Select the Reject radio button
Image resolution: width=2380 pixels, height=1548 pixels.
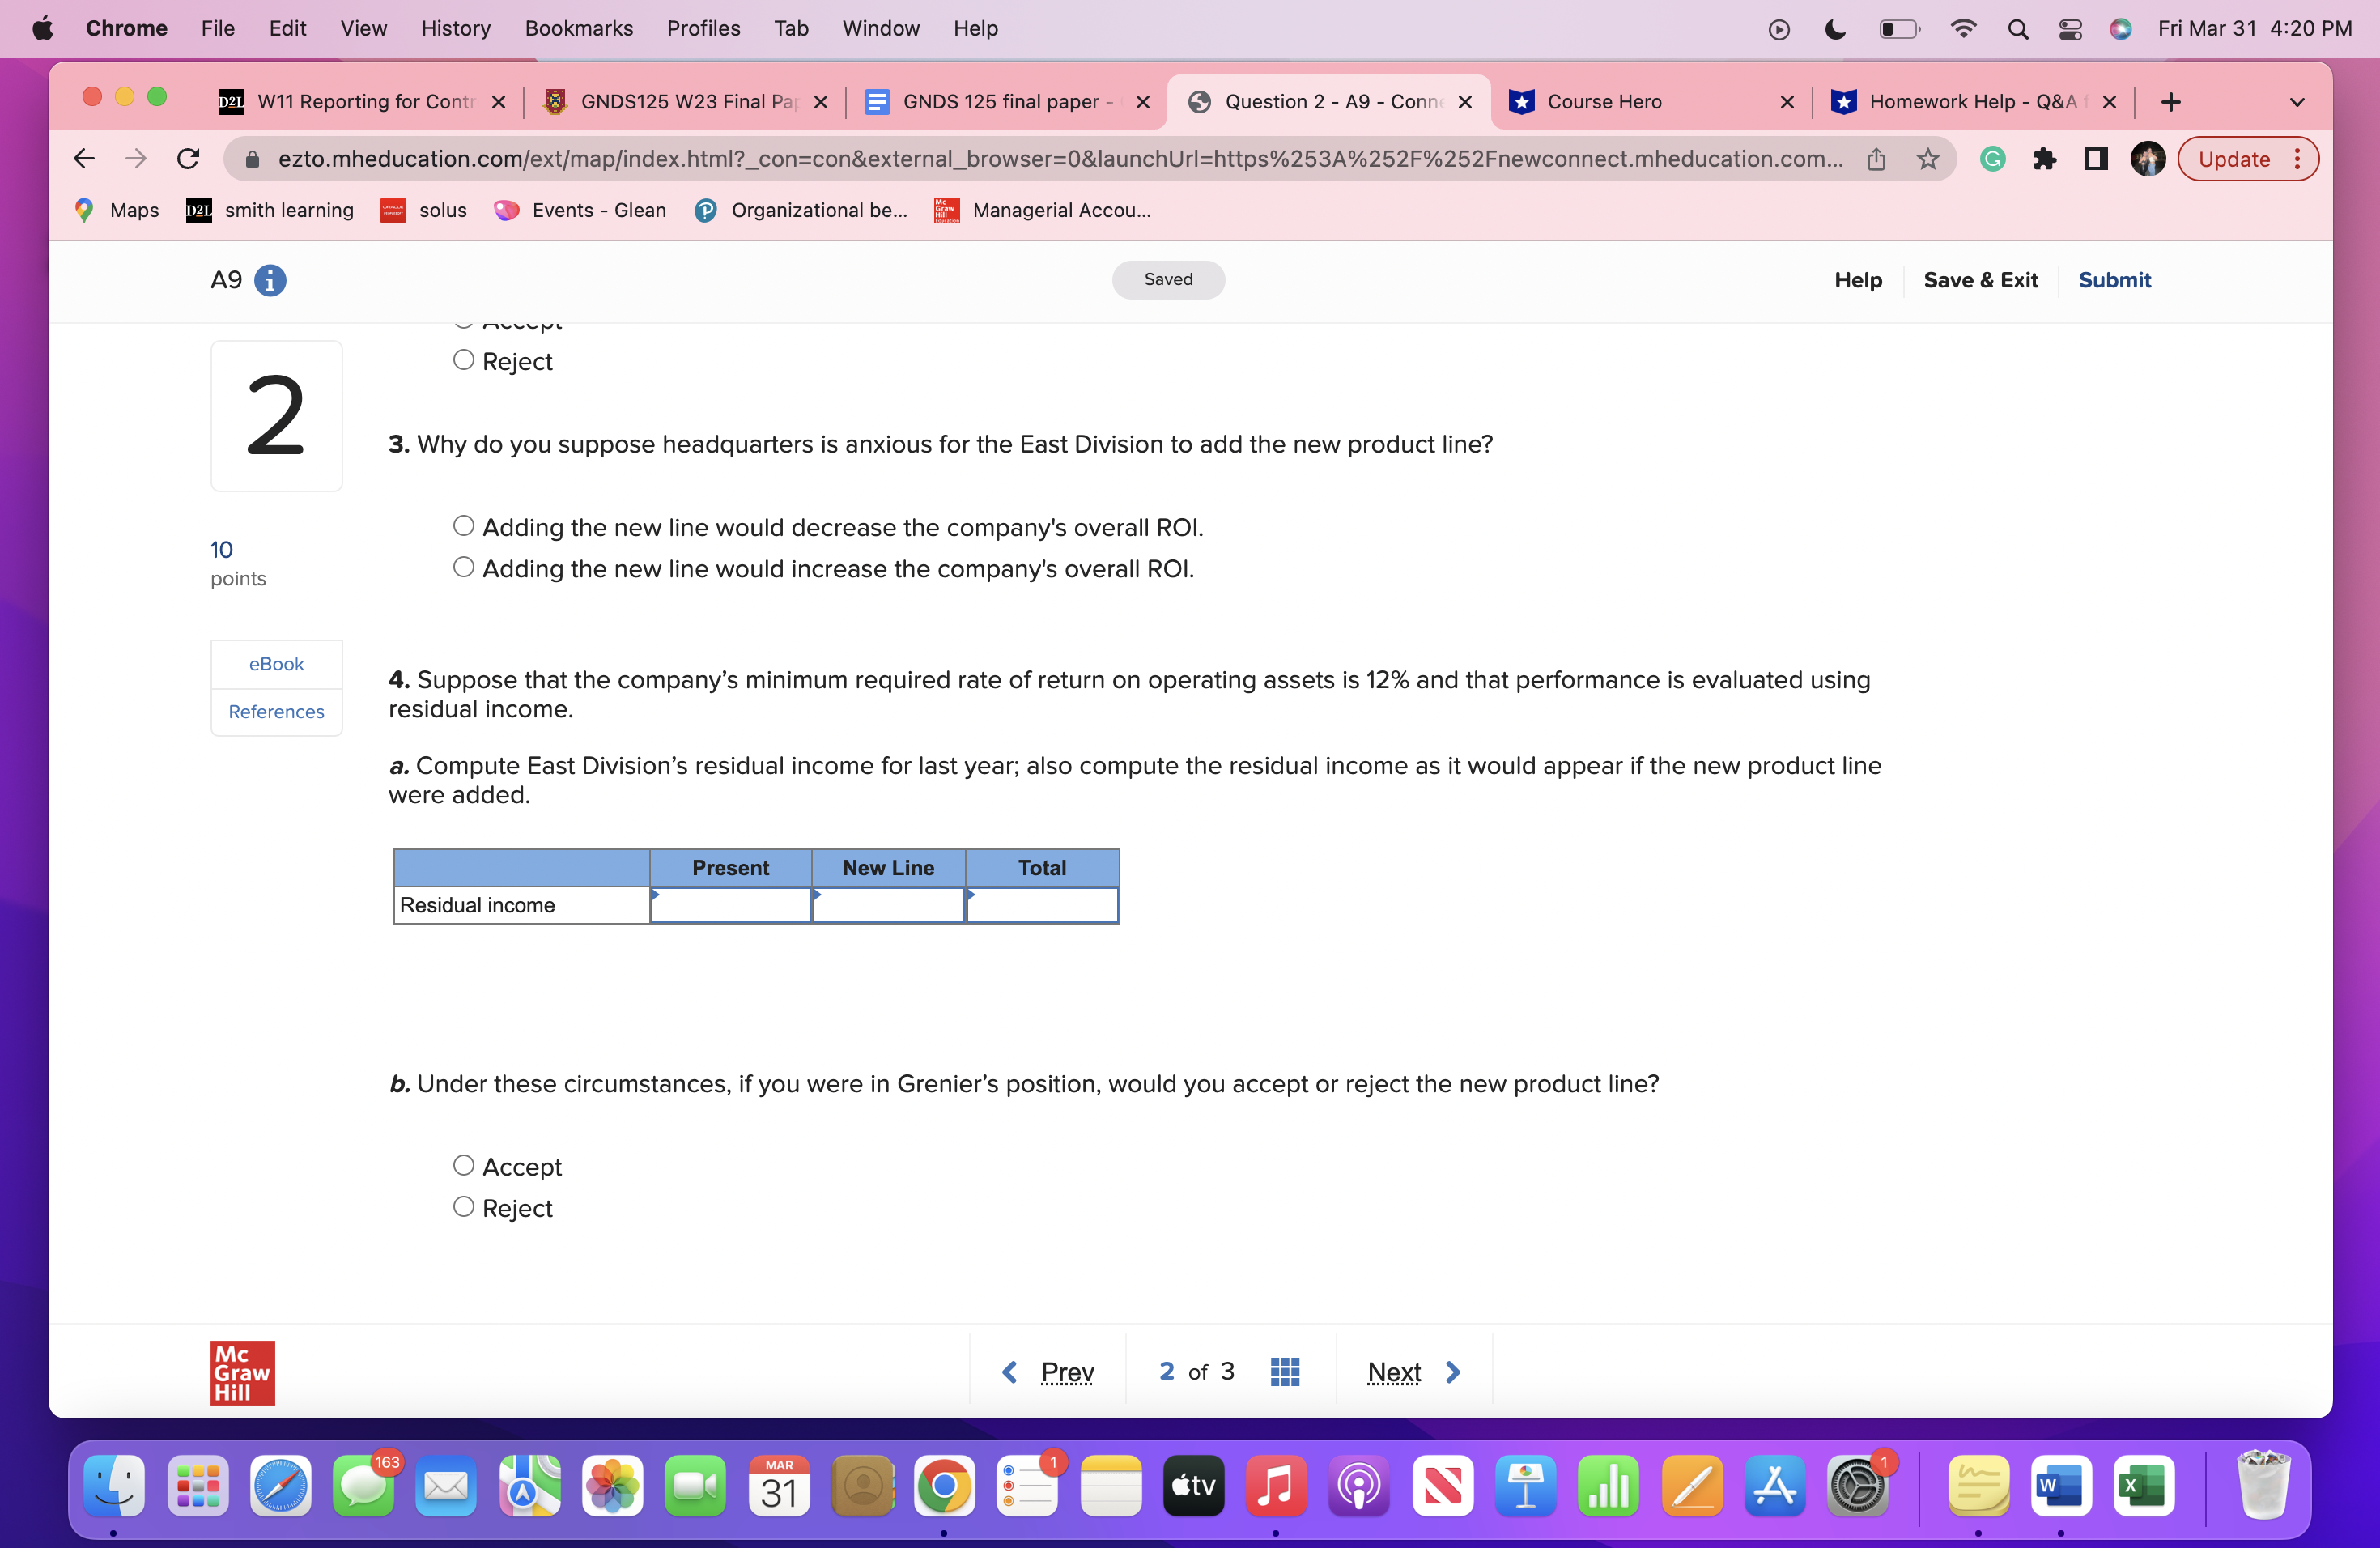click(x=464, y=1207)
